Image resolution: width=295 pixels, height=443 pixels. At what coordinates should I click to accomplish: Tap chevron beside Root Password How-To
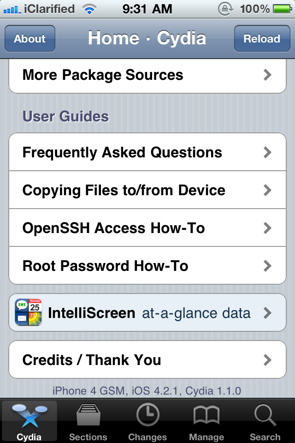pos(267,266)
